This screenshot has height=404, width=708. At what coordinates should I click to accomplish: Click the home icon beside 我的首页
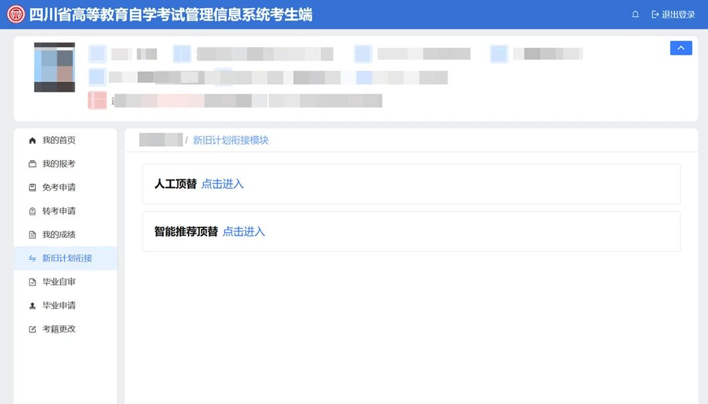pos(32,141)
